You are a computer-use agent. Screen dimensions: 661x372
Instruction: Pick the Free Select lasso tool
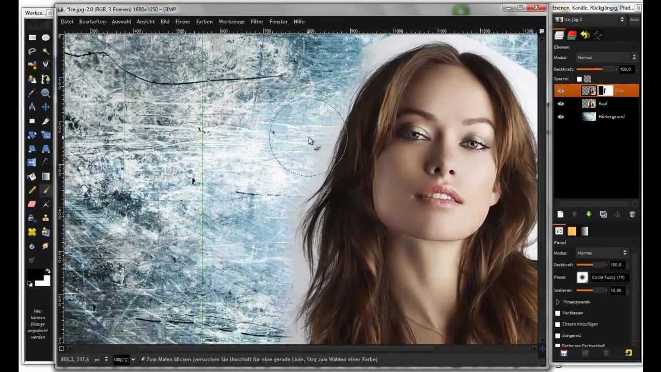tap(32, 51)
